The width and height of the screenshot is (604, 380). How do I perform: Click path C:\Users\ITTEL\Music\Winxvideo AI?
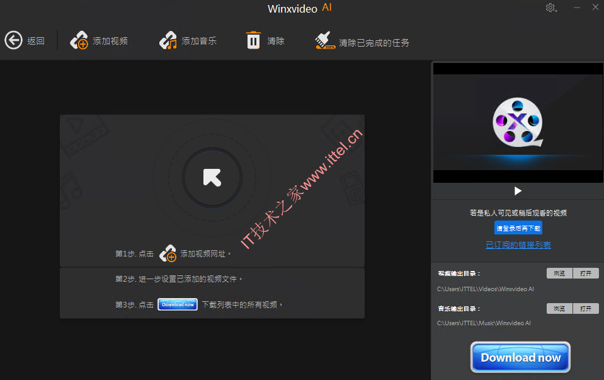pos(484,323)
